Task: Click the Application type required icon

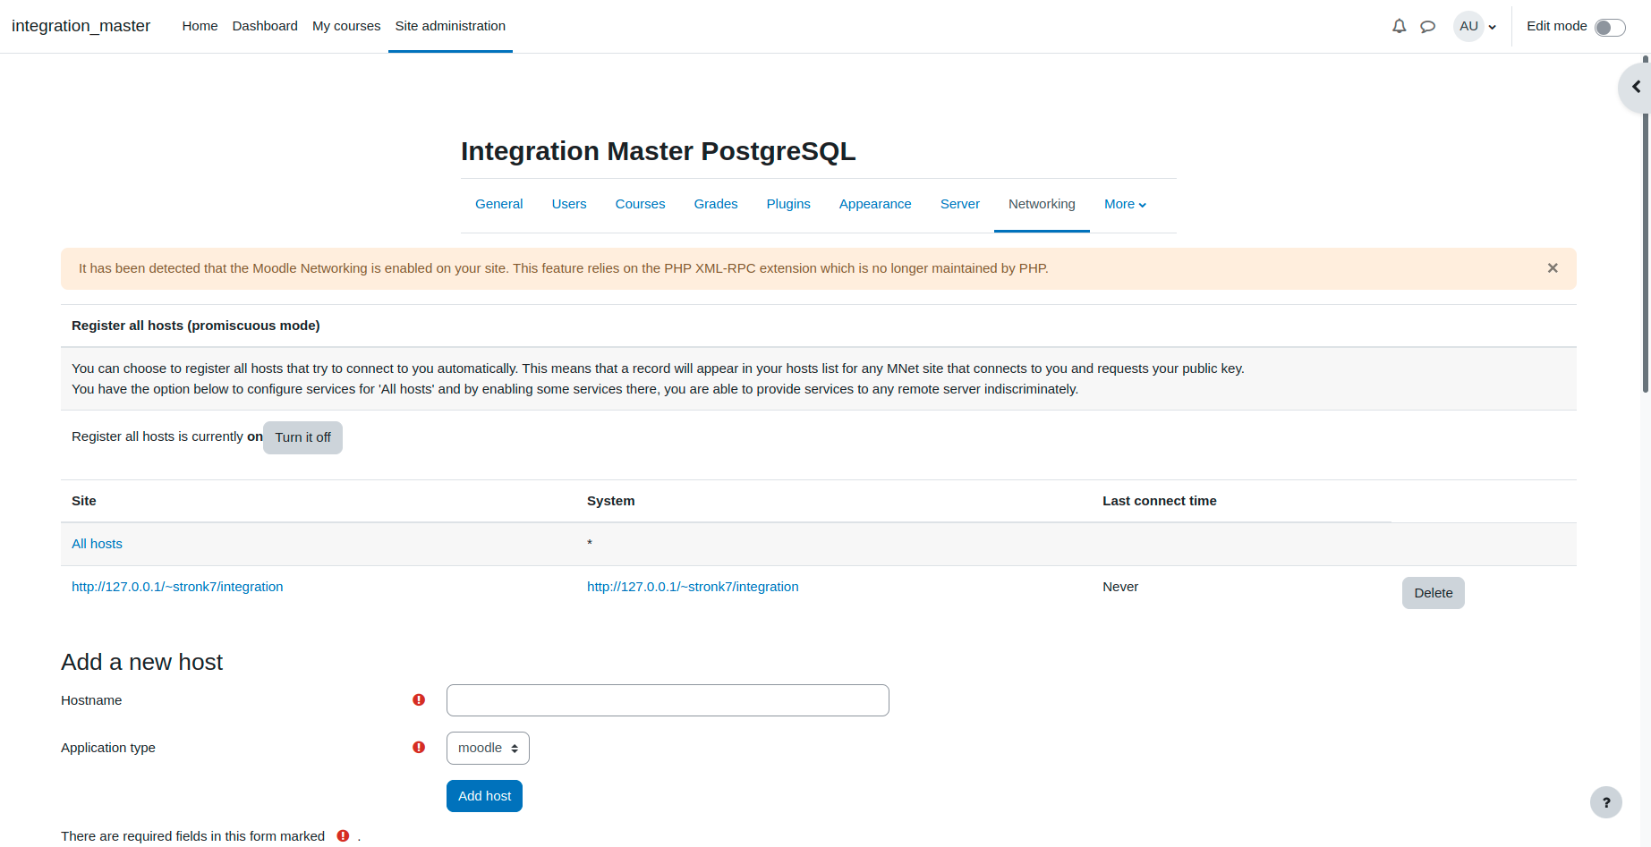Action: (419, 747)
